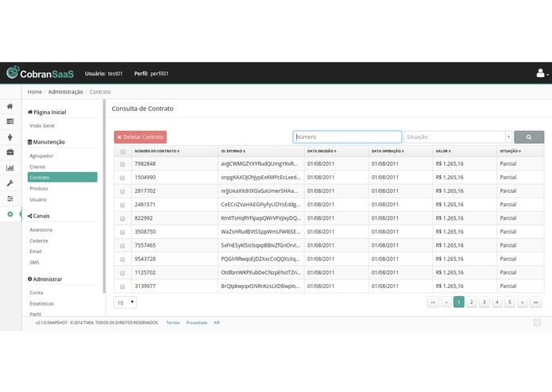This screenshot has height=392, width=552.
Task: Go to last page with double-right arrow
Action: [535, 302]
